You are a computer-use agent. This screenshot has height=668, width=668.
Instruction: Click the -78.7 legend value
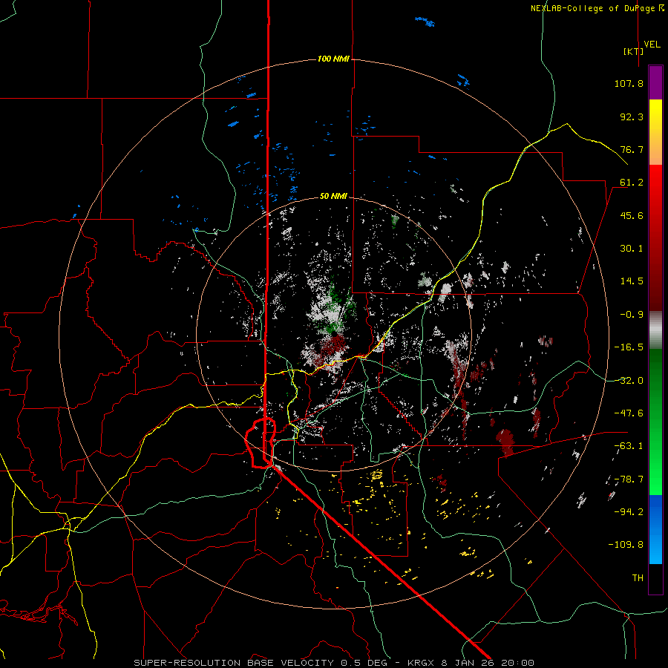click(x=629, y=479)
